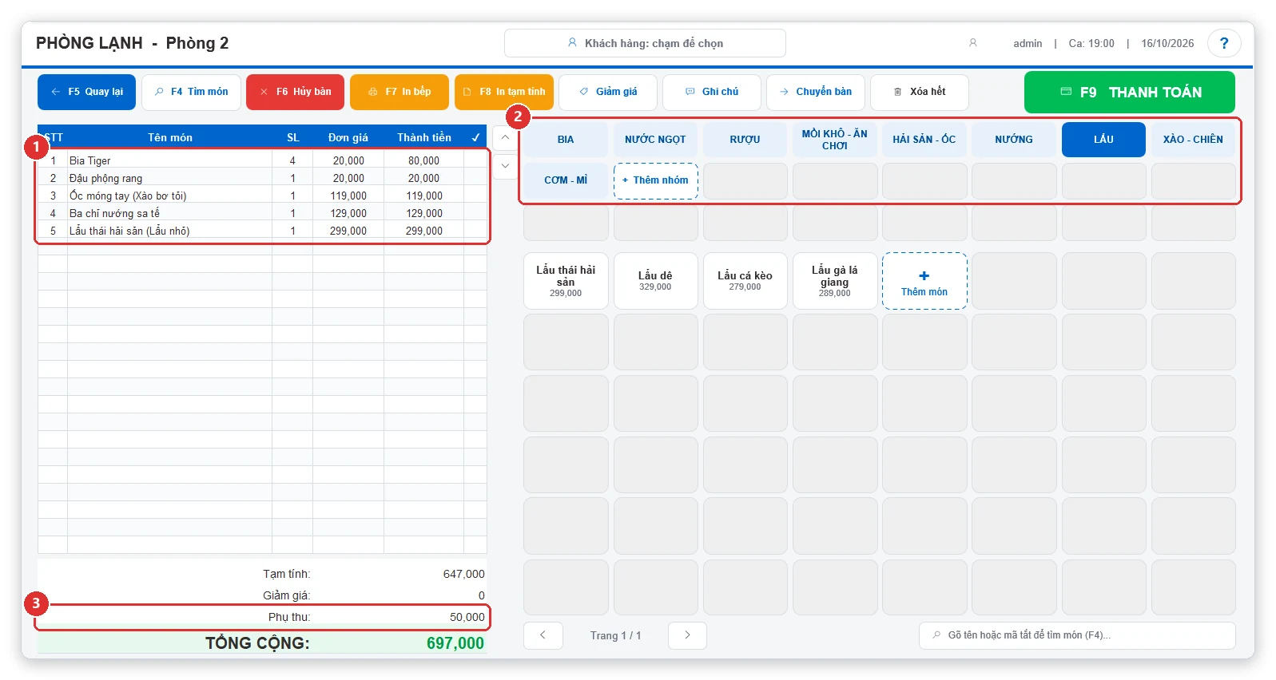Open F4 Tìm món search
Image resolution: width=1276 pixels, height=680 pixels.
click(x=191, y=92)
